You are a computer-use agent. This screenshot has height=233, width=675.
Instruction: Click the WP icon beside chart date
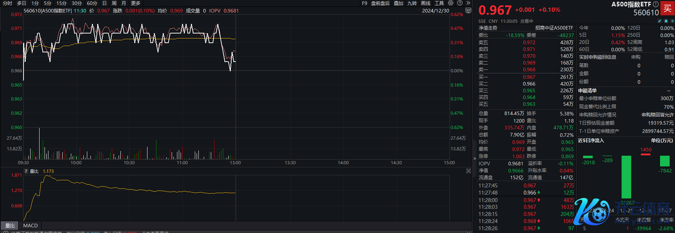point(468,11)
